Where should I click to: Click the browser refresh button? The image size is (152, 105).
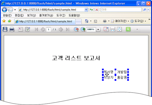click(x=91, y=10)
